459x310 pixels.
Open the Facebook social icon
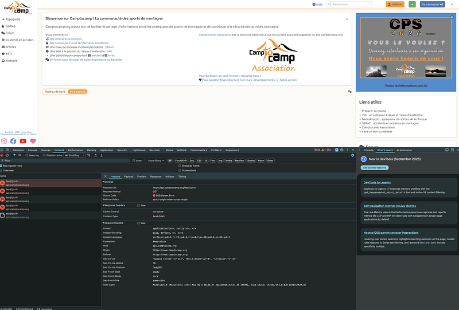[13, 142]
